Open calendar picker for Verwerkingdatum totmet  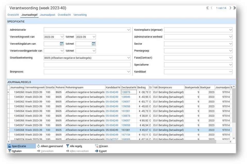coord(93,44)
